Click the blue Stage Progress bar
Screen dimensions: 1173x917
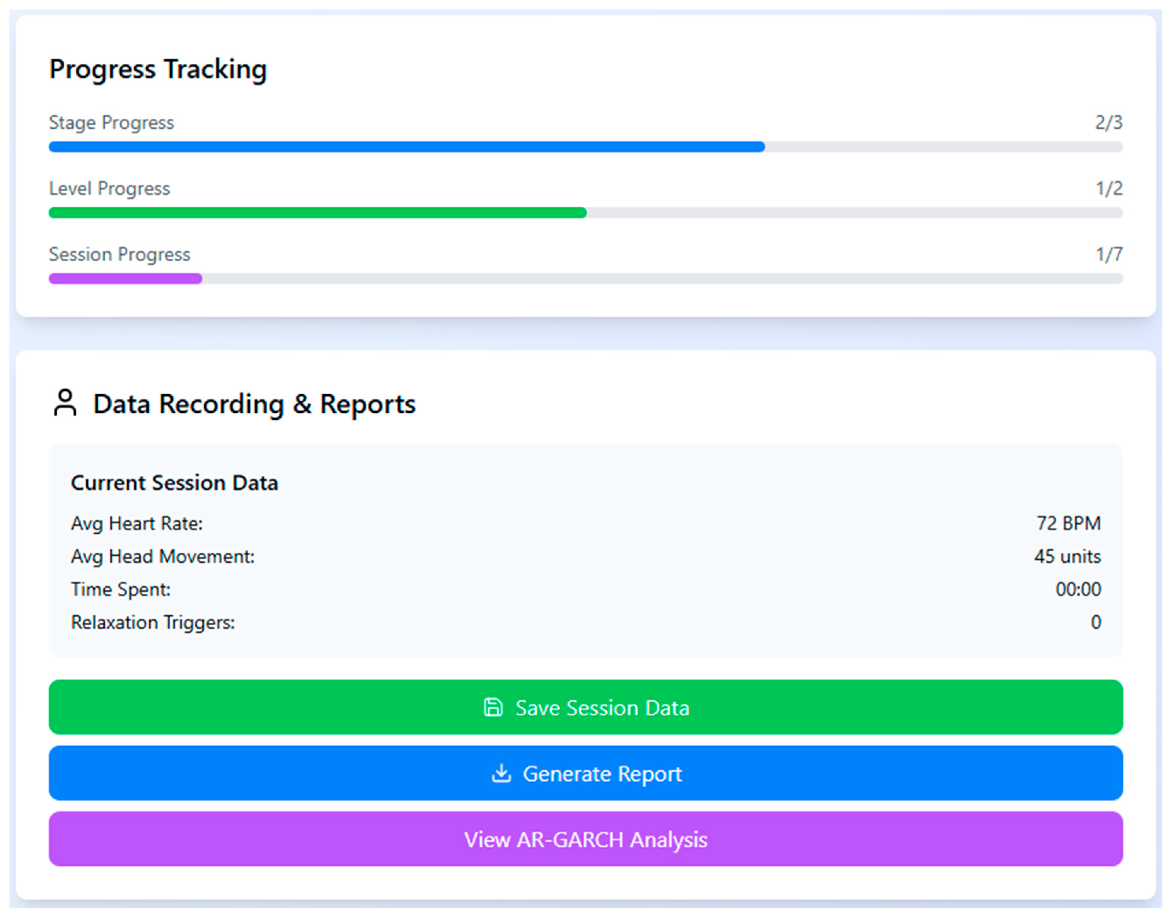[406, 147]
